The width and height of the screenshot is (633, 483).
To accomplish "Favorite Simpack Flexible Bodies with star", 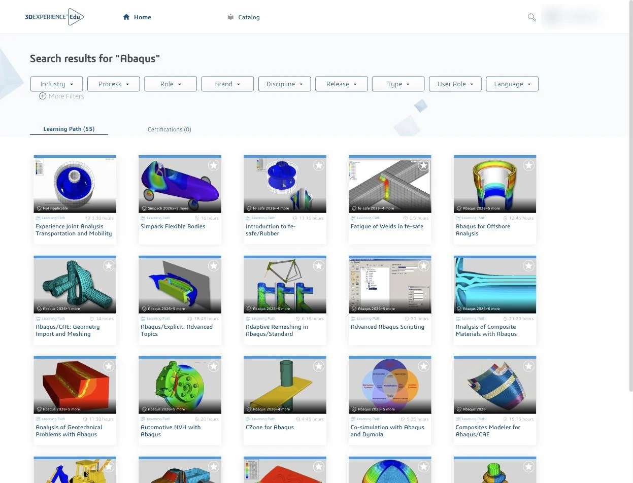I will click(214, 165).
